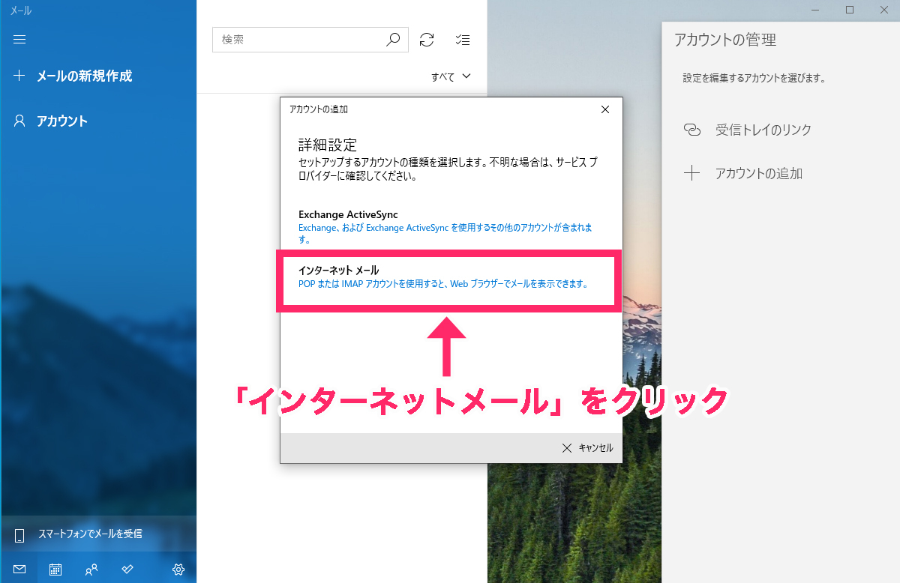Click the plus icon for メールの新規作成
The image size is (900, 583).
pyautogui.click(x=19, y=76)
